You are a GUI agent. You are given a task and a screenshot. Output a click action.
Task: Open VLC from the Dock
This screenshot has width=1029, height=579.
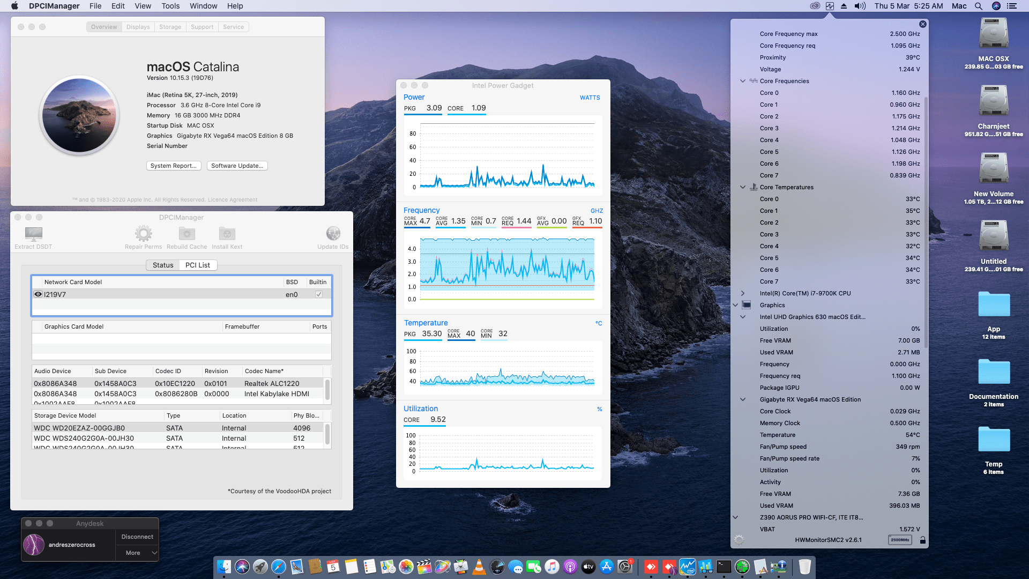[x=479, y=567]
